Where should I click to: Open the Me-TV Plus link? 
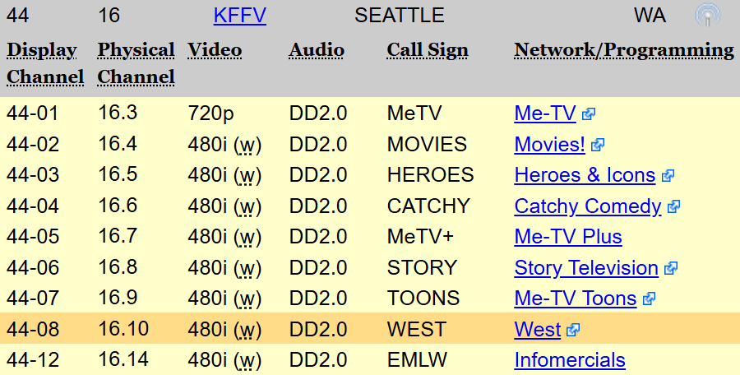pos(568,237)
